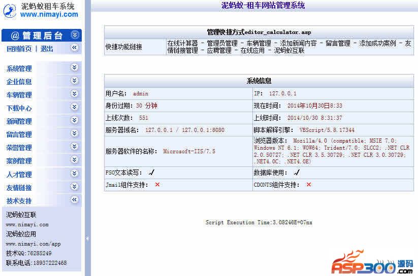This screenshot has height=276, width=418.
Task: Select the 上线时间 2014/10/30 8:31:37 value
Action: [x=314, y=118]
